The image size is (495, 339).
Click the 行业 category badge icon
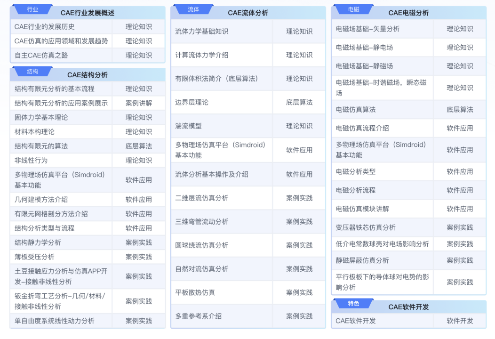(x=32, y=9)
